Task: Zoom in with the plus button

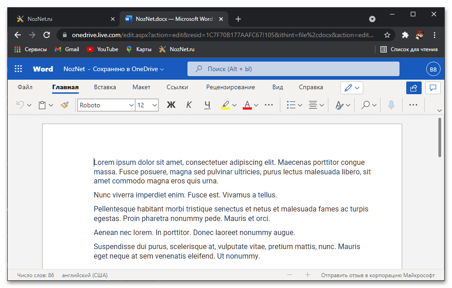Action: [x=308, y=275]
